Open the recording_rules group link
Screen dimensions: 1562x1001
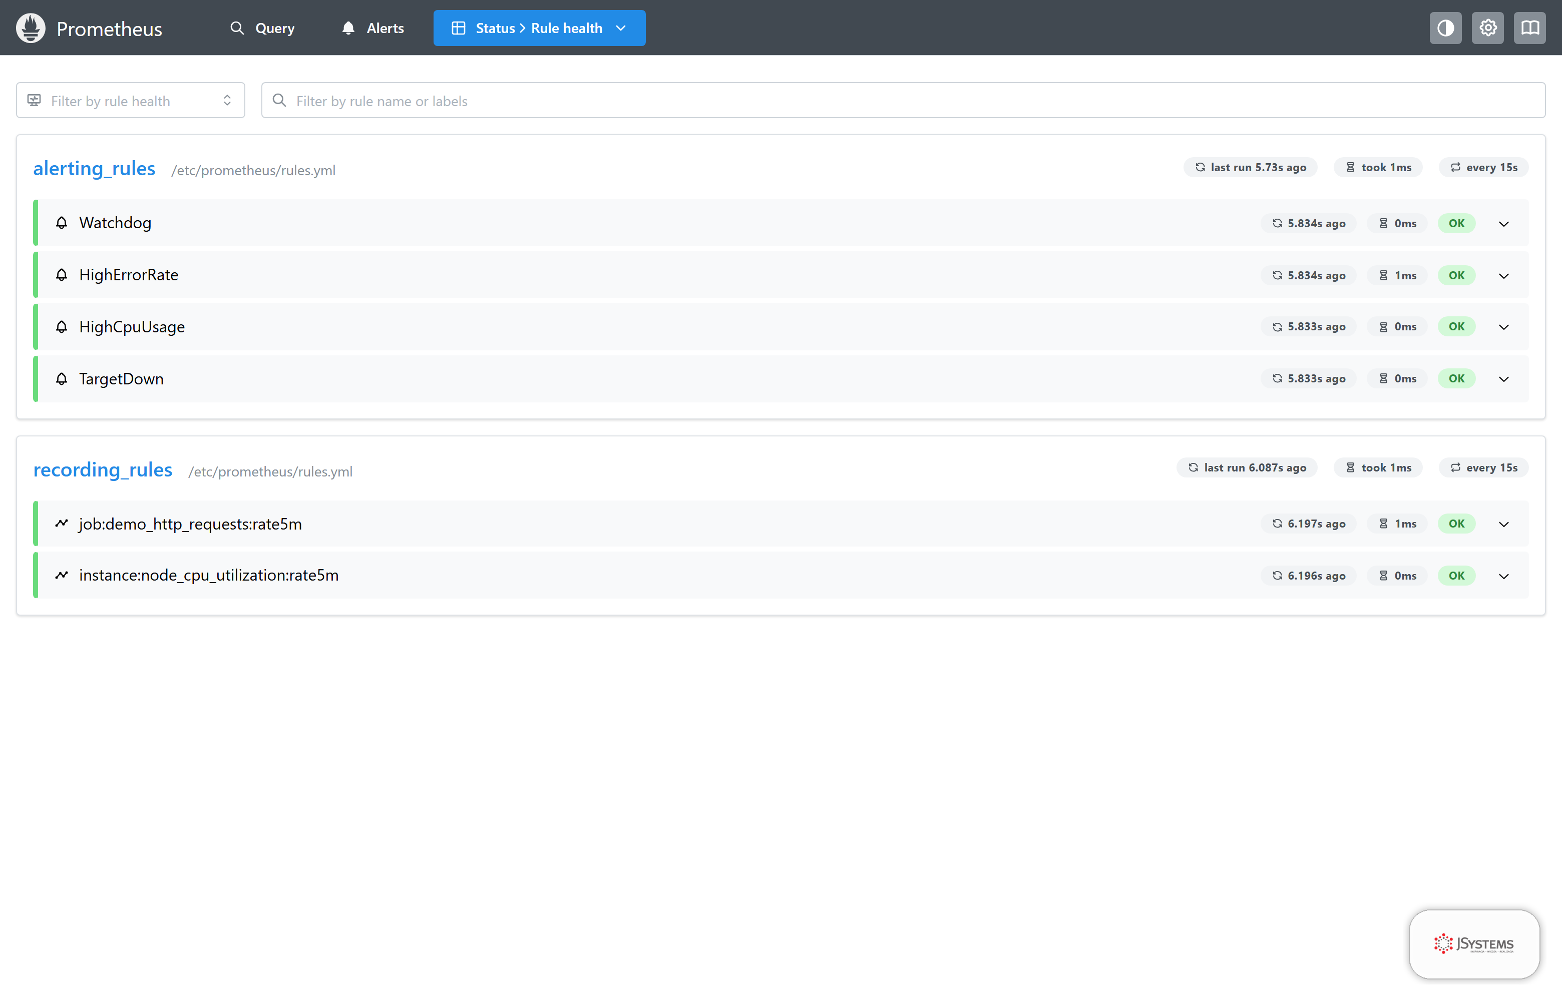103,469
